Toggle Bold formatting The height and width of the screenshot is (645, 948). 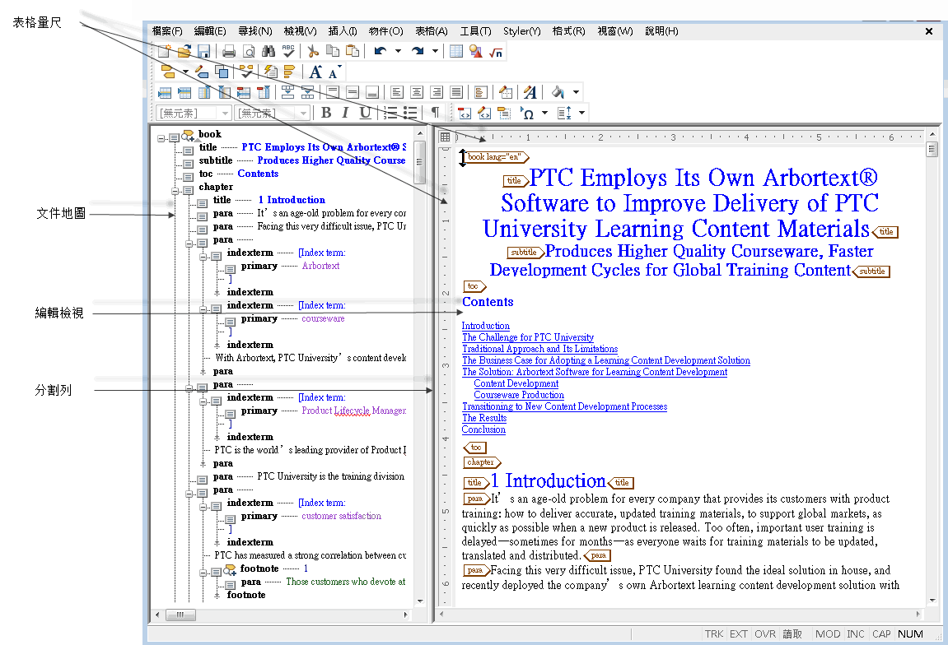[326, 113]
